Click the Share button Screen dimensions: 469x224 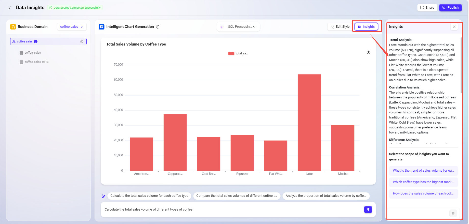pos(427,8)
